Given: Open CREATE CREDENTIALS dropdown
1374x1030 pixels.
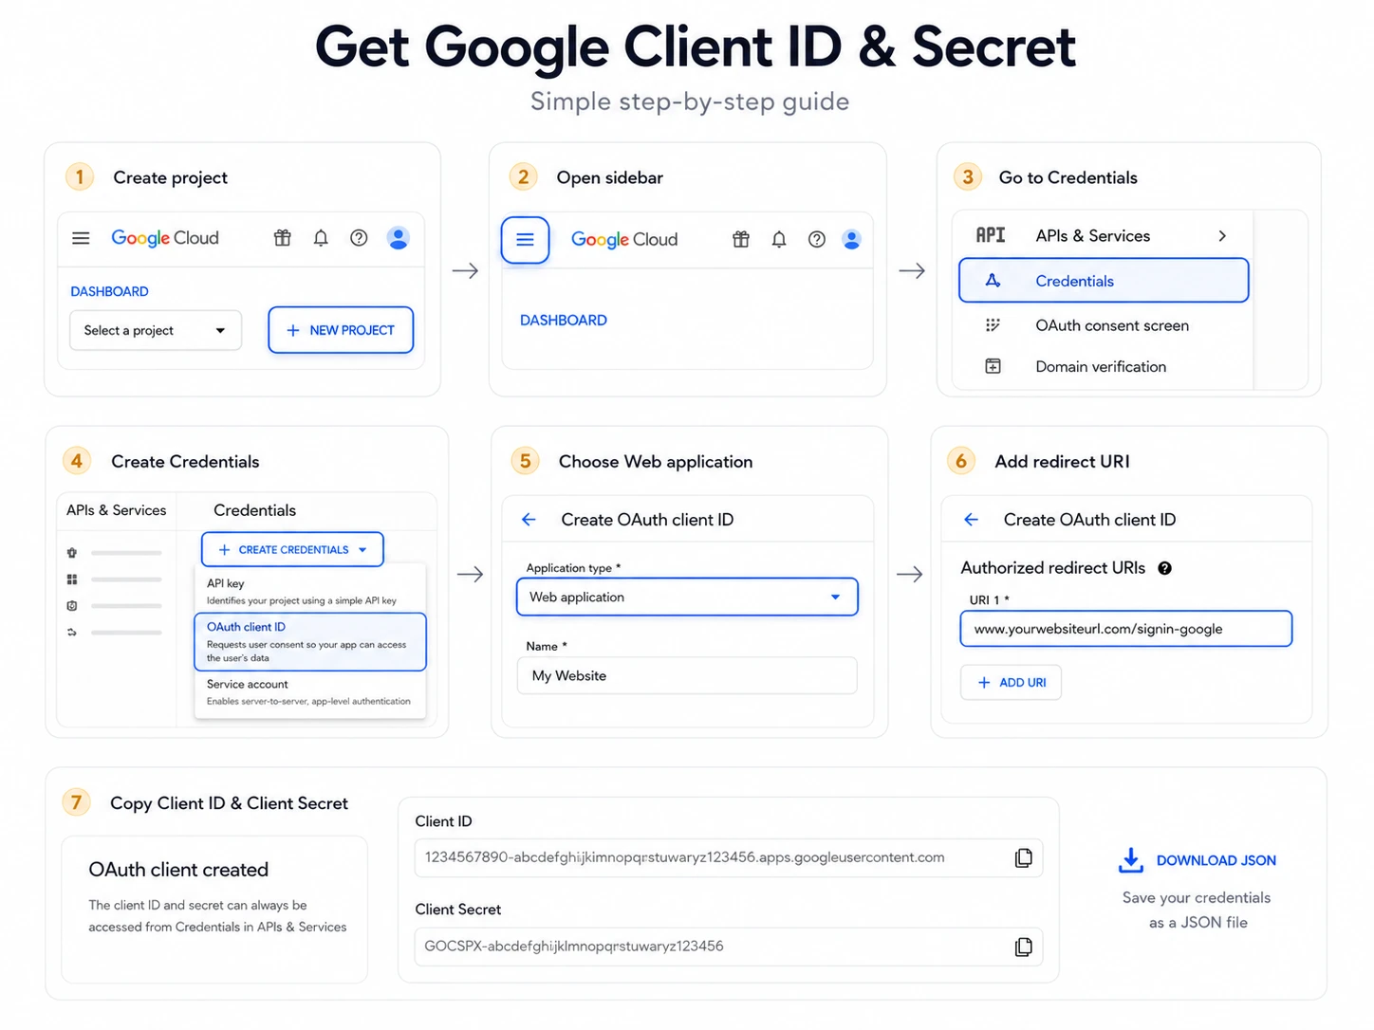Looking at the screenshot, I should (292, 550).
